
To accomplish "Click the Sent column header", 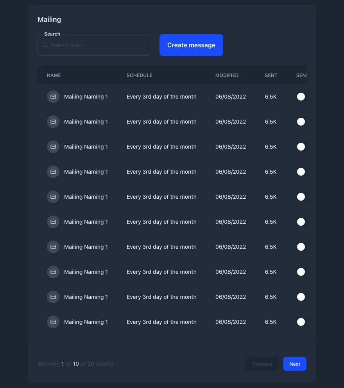I will [271, 75].
